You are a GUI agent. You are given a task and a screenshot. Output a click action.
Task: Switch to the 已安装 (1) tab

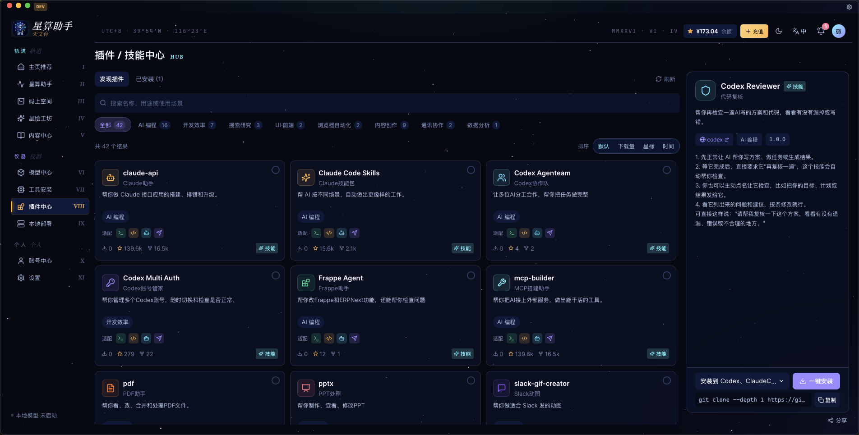pos(149,79)
